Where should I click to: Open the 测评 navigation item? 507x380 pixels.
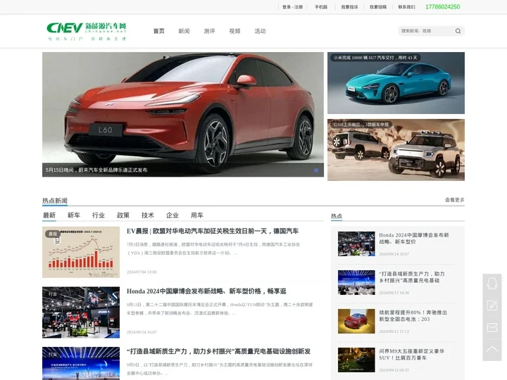pos(209,31)
